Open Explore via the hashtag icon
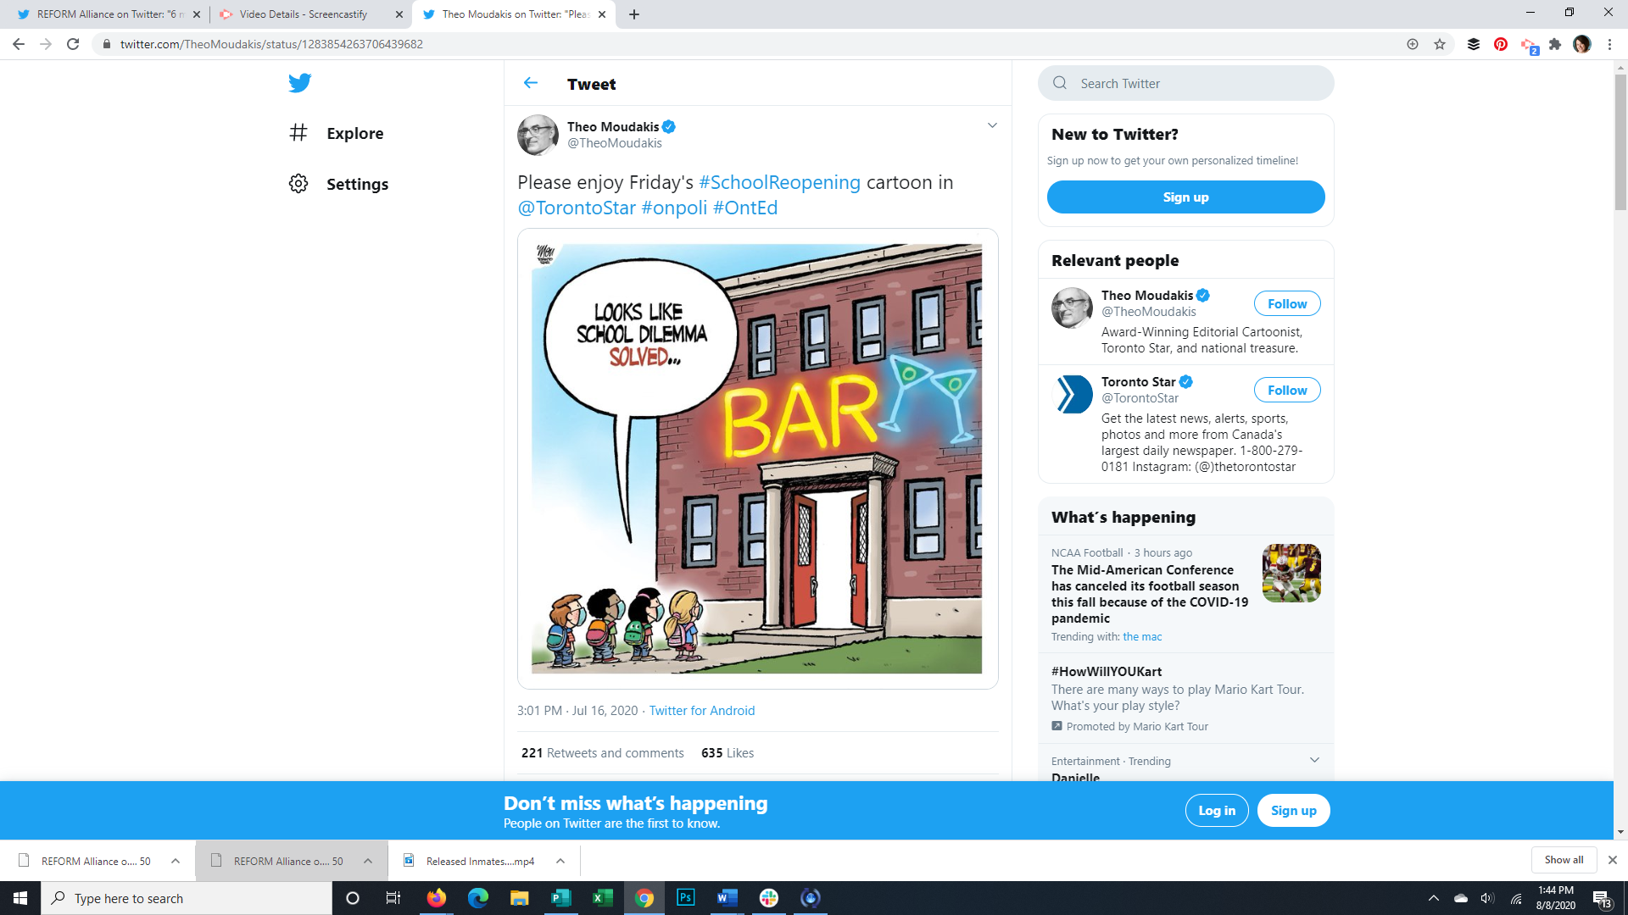The height and width of the screenshot is (915, 1628). point(298,133)
